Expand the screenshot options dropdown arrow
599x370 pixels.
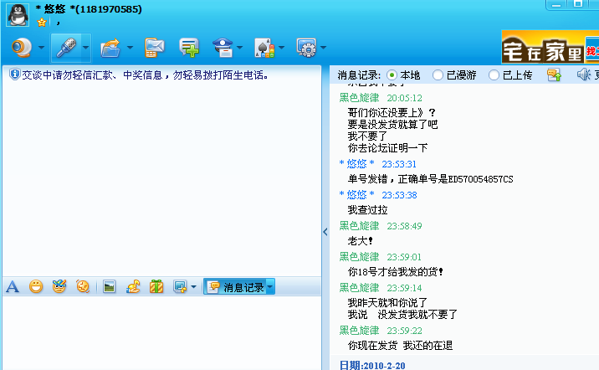point(194,286)
